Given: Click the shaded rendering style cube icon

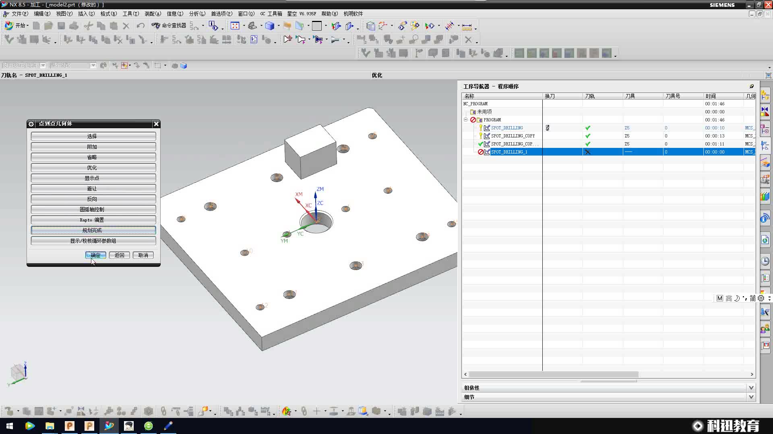Looking at the screenshot, I should (x=270, y=26).
